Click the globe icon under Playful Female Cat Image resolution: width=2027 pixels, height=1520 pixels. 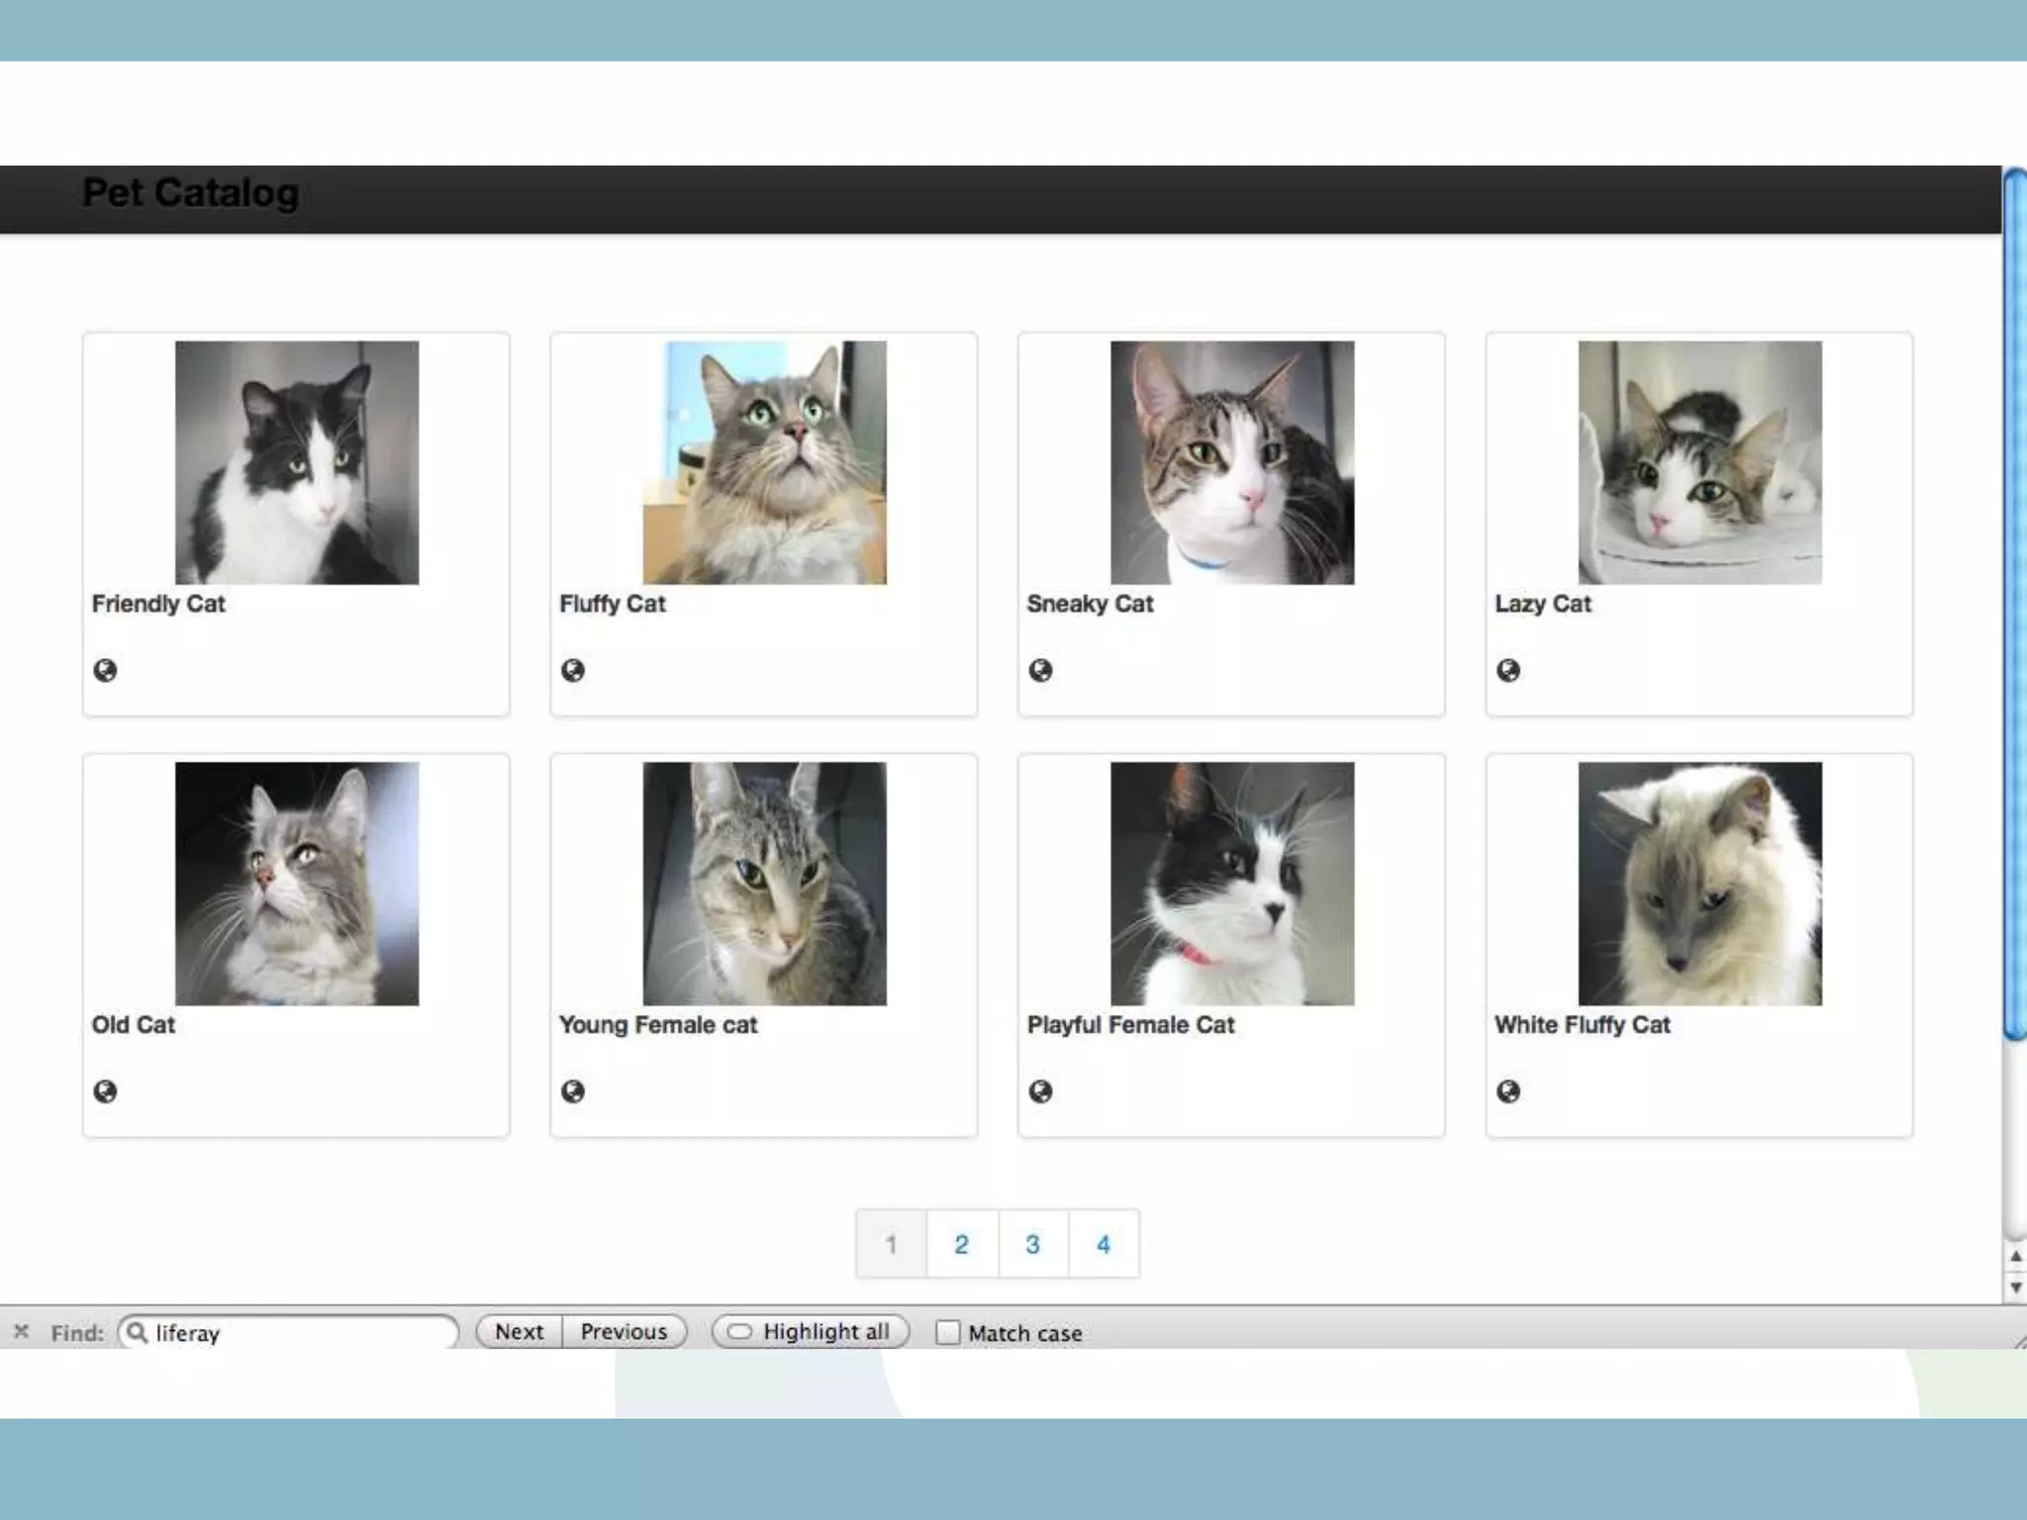click(1040, 1092)
